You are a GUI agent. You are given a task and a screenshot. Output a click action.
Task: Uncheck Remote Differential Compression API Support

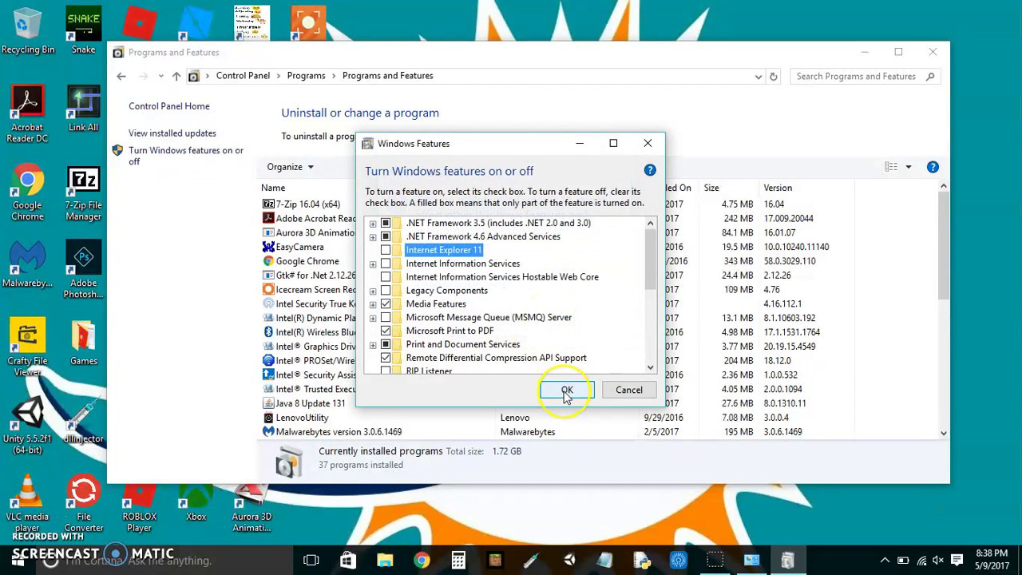[x=386, y=358]
